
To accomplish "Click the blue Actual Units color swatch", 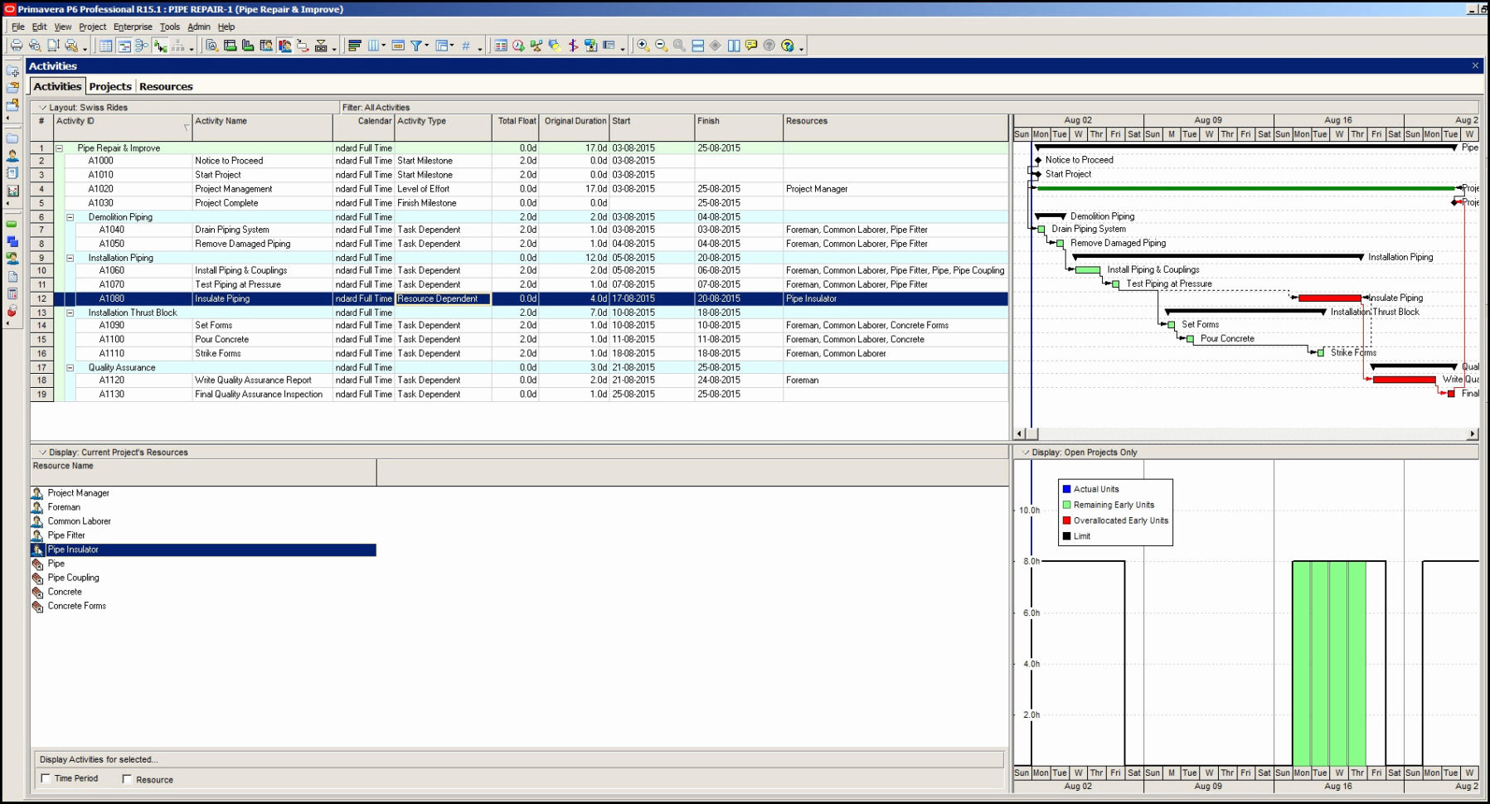I will pyautogui.click(x=1065, y=489).
